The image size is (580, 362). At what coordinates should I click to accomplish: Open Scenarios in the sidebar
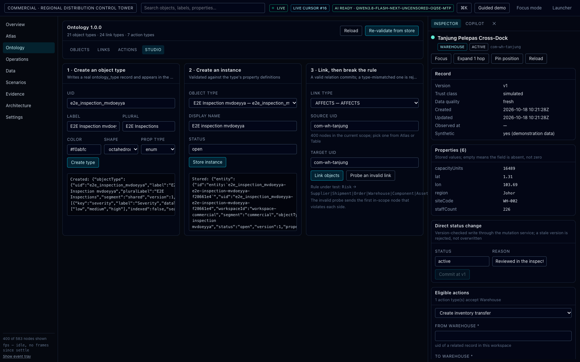29,83
